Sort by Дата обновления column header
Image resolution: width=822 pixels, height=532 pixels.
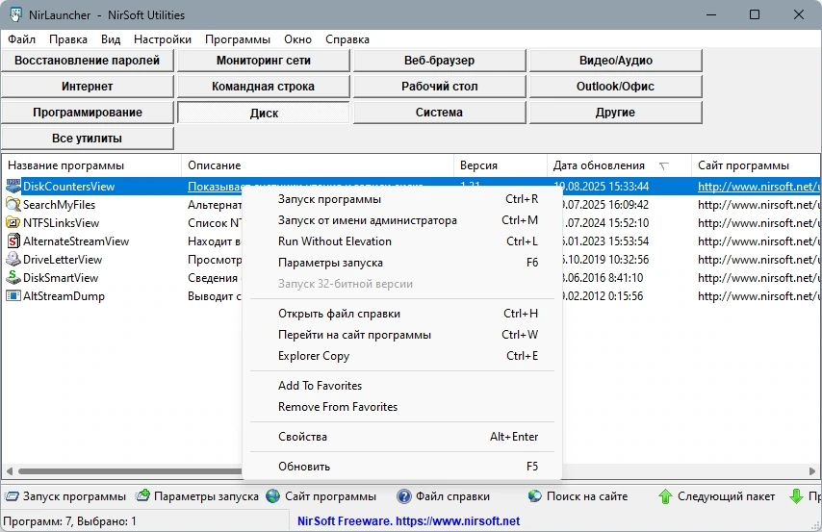coord(619,165)
